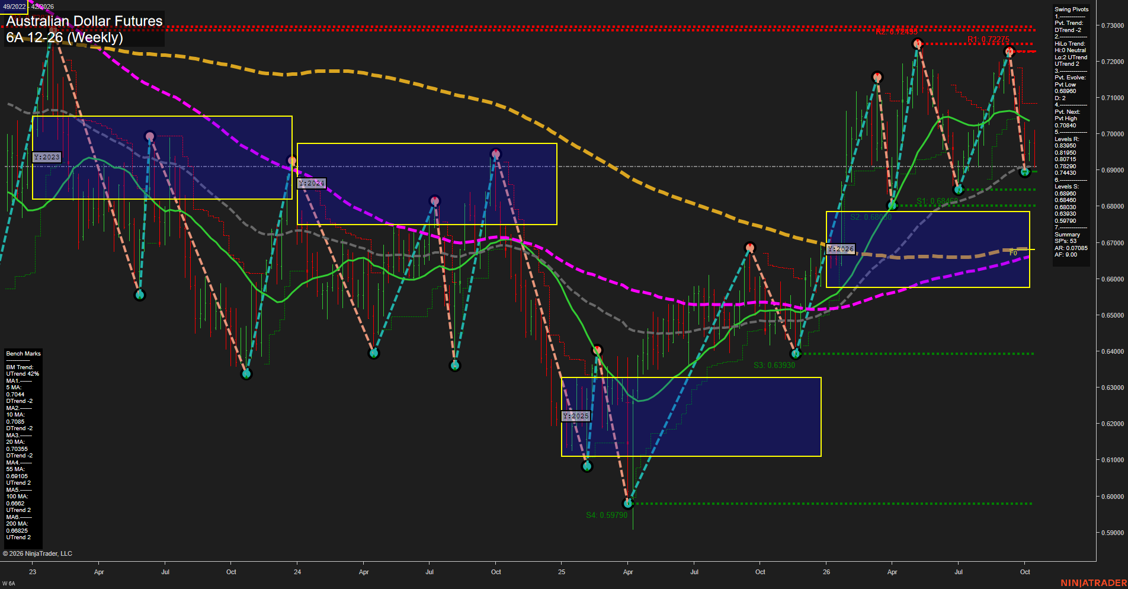Select the S3: 0.63930 support label

(774, 365)
